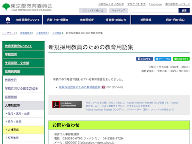Image resolution: width=192 pixels, height=144 pixels.
Task: Open 採用情報 in main navigation bar
Action: [x=145, y=20]
